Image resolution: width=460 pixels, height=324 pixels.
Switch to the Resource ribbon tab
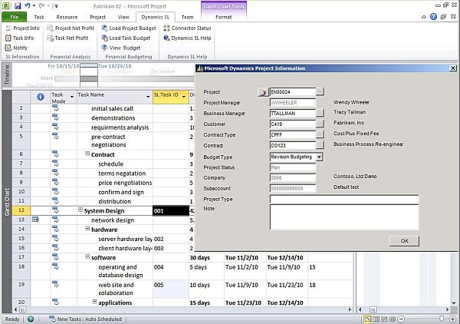(x=67, y=15)
